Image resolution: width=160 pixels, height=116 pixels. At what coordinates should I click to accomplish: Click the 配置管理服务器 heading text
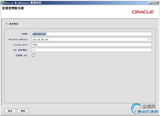13,8
